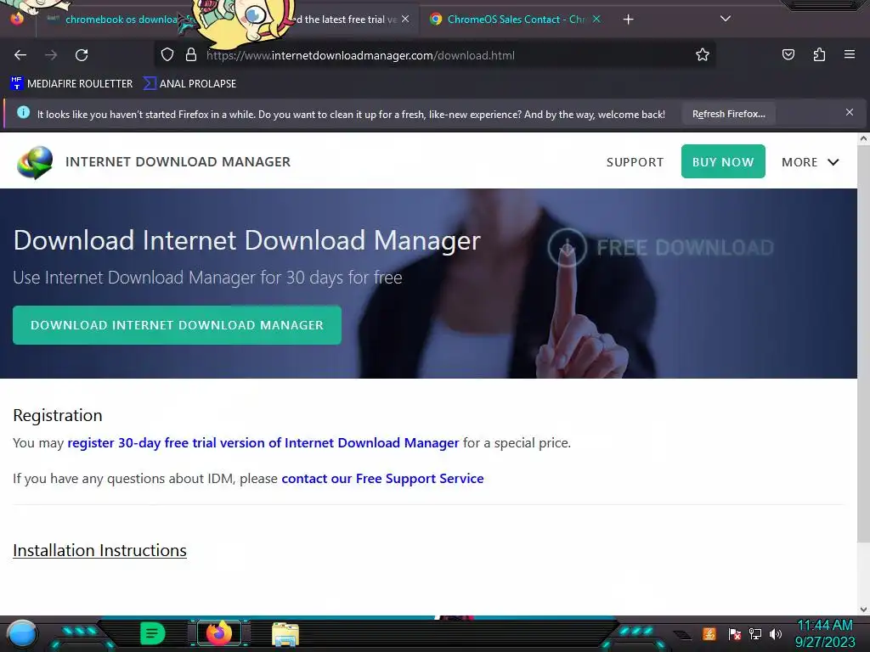Click the FREE DOWNLOAD banner graphic
This screenshot has width=870, height=652.
(x=660, y=247)
